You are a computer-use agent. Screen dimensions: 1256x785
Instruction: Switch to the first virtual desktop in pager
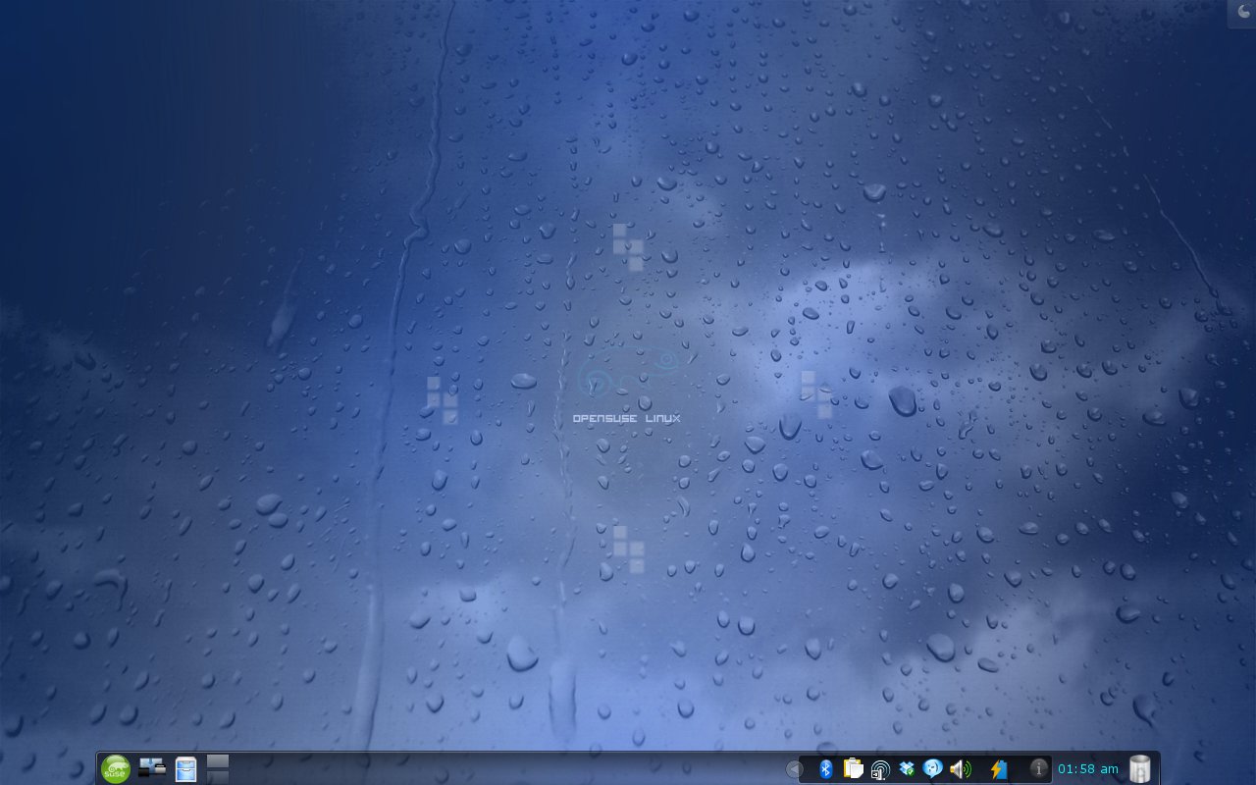click(x=218, y=761)
